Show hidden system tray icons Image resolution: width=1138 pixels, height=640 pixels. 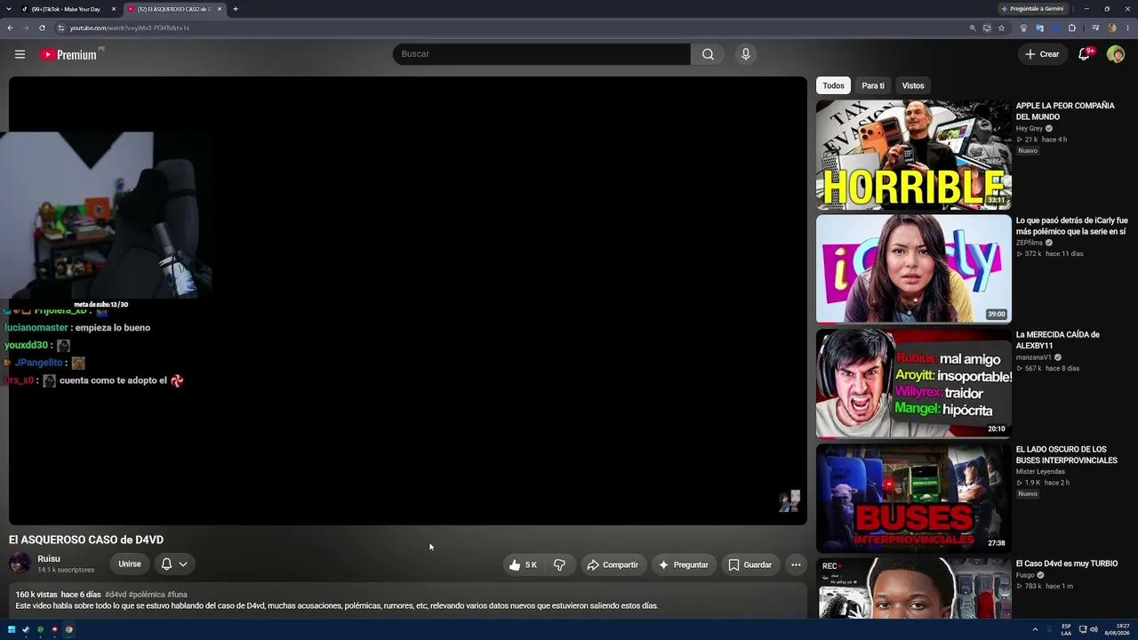click(x=1035, y=629)
